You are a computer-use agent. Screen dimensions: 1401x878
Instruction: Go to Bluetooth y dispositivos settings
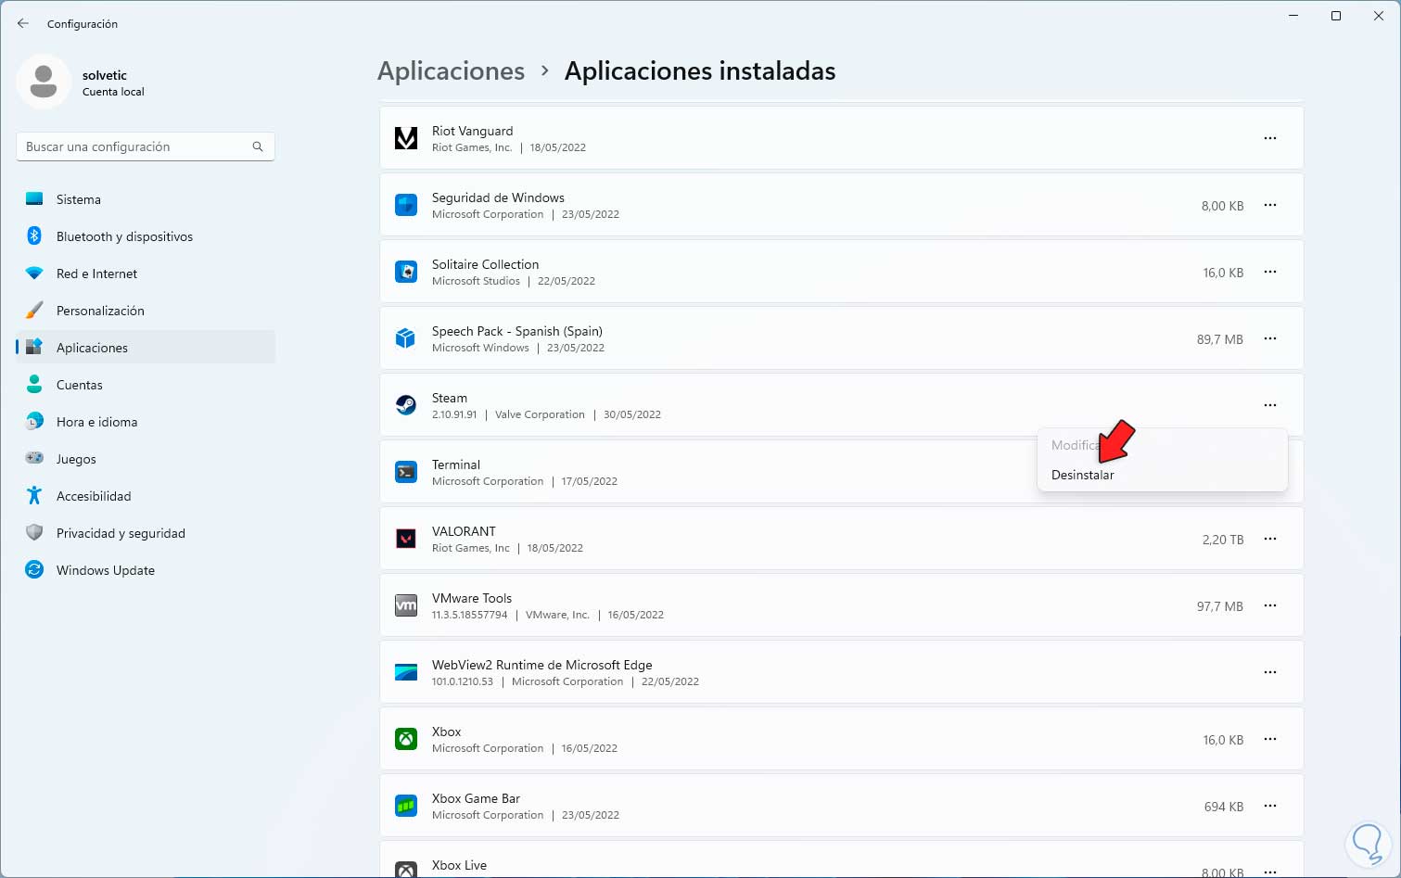click(x=146, y=236)
